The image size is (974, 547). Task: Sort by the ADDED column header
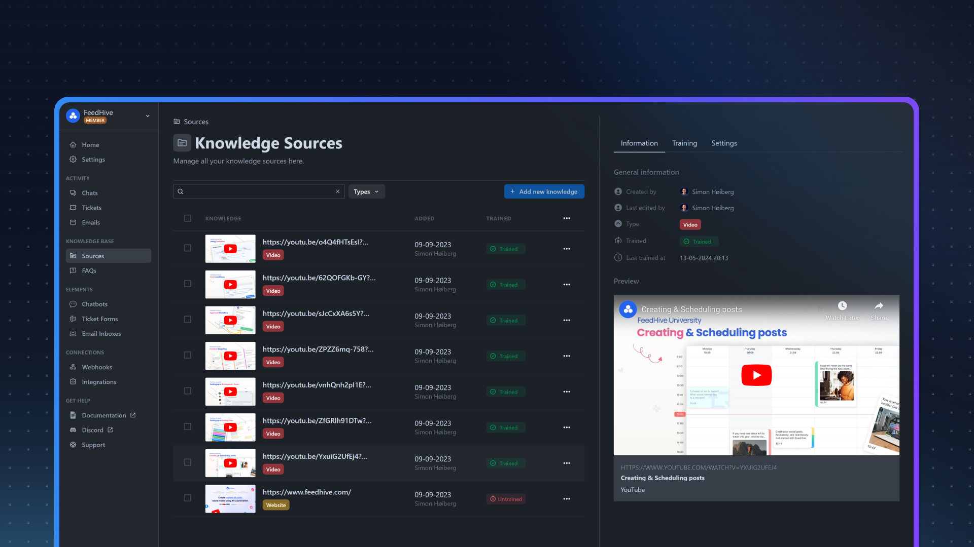pyautogui.click(x=425, y=218)
